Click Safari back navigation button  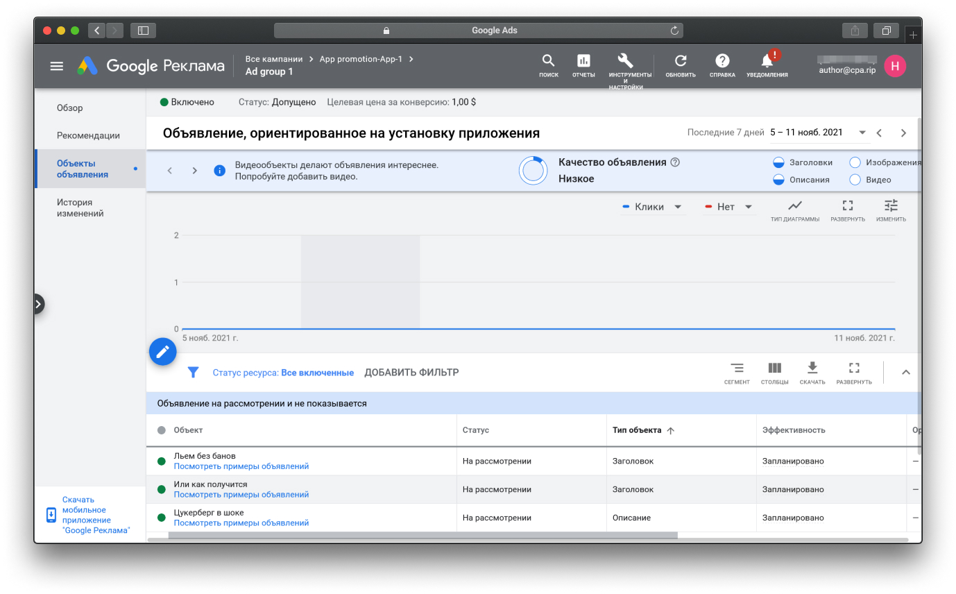click(96, 31)
